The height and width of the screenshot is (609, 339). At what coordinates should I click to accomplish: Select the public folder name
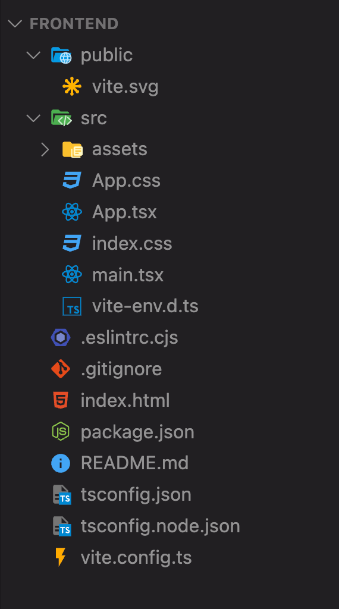click(x=106, y=55)
